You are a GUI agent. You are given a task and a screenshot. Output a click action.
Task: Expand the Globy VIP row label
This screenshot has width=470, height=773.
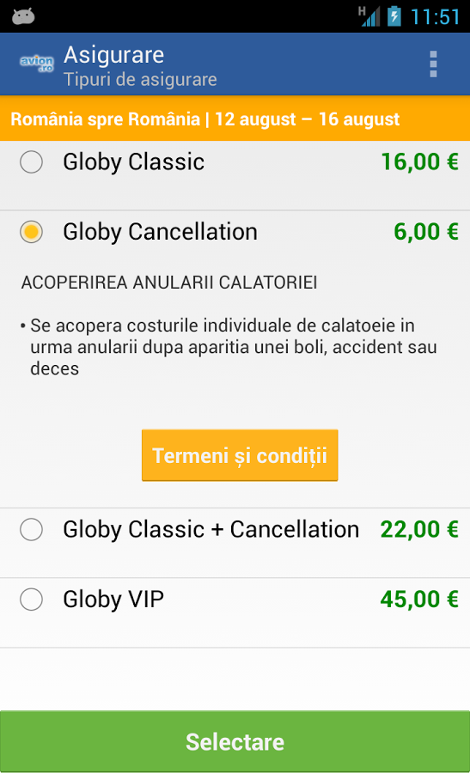click(113, 600)
